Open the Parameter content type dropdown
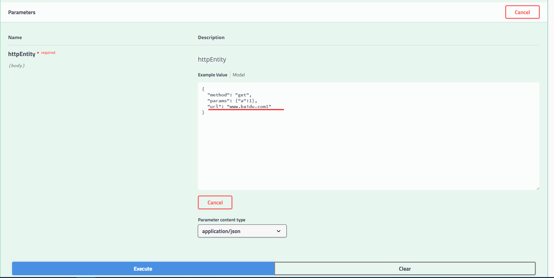 tap(242, 231)
